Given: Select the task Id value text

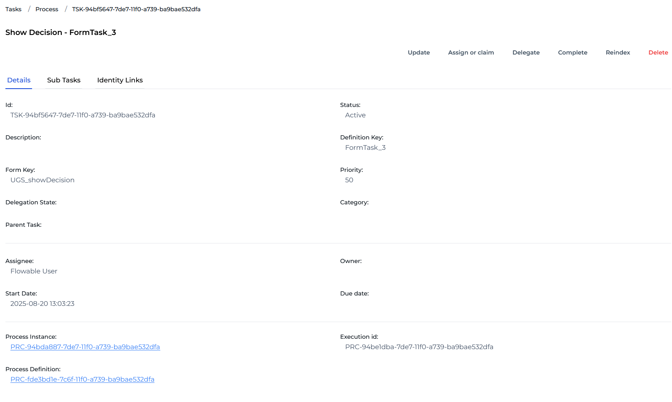Looking at the screenshot, I should (83, 115).
